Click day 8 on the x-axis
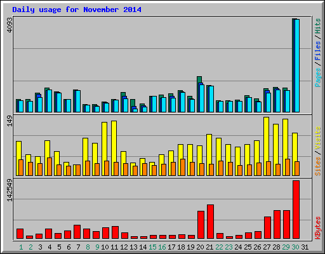This screenshot has height=254, width=325. click(88, 247)
